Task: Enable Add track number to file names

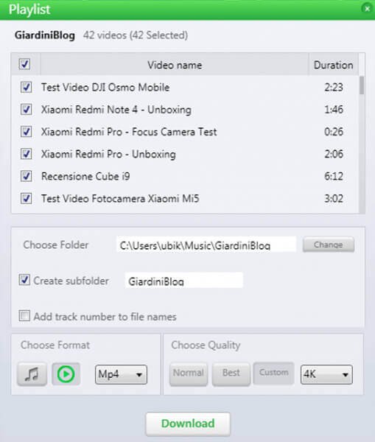Action: (24, 316)
